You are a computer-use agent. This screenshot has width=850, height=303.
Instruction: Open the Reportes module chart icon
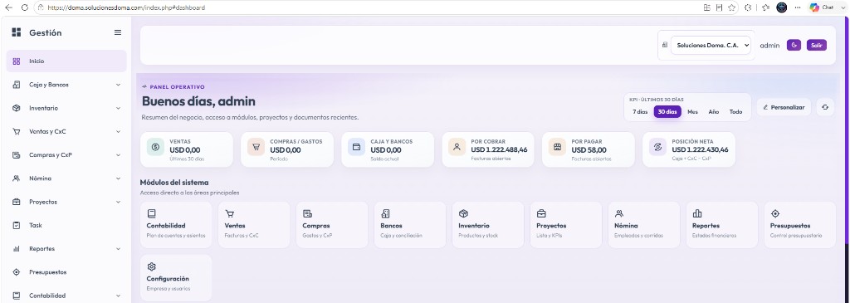coord(697,213)
